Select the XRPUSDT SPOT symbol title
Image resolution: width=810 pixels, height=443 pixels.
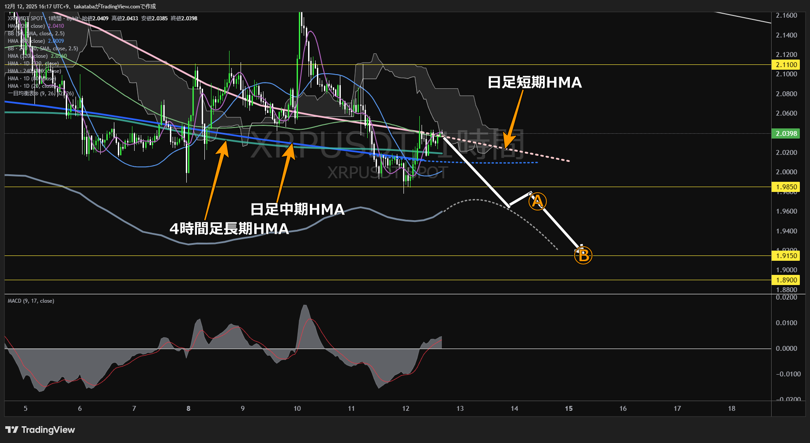pyautogui.click(x=24, y=19)
